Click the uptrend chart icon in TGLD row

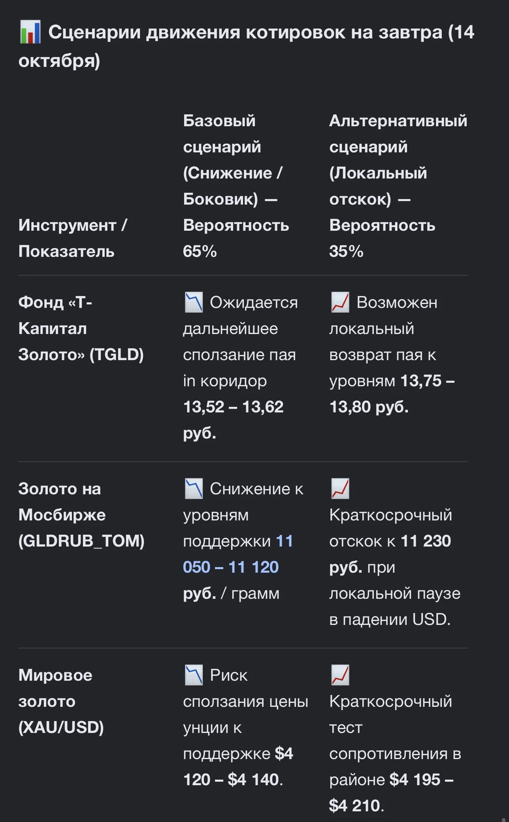click(x=340, y=302)
